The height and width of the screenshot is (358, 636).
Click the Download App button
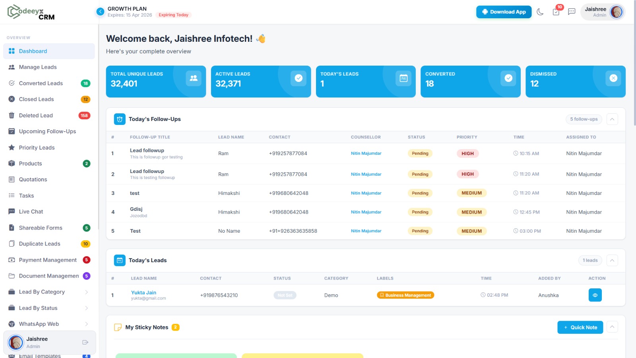[x=504, y=12]
